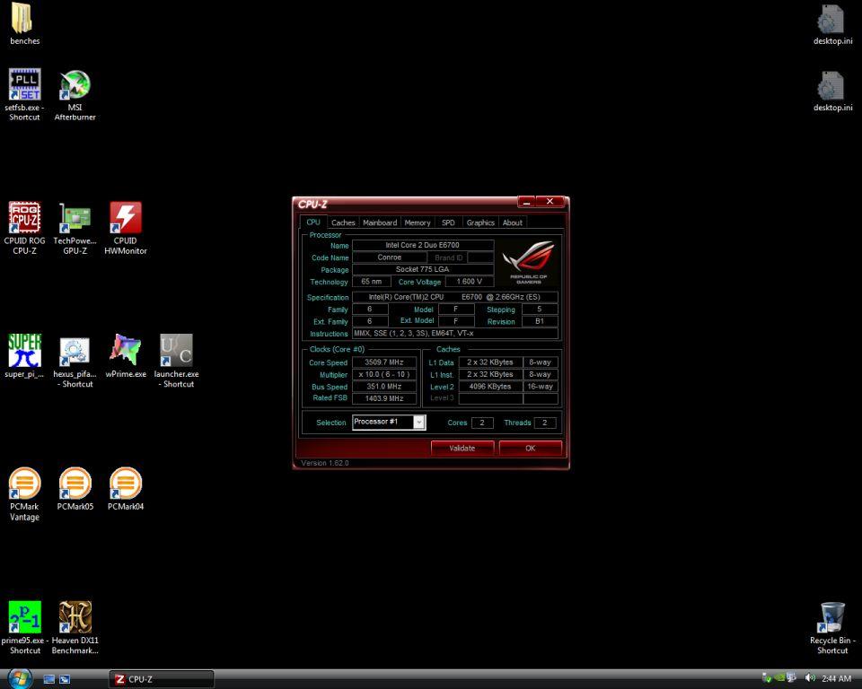Click the Instructions field text
The image size is (862, 689).
[455, 333]
